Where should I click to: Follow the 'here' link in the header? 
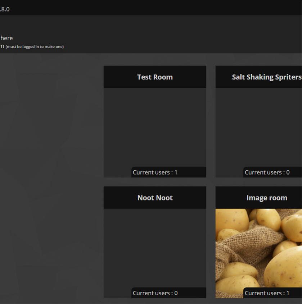pos(6,38)
